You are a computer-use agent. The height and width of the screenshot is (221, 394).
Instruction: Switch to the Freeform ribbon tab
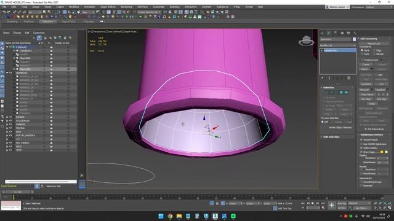pyautogui.click(x=29, y=21)
